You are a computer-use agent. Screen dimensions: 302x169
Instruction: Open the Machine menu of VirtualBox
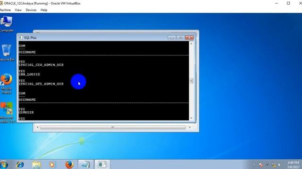(x=5, y=10)
